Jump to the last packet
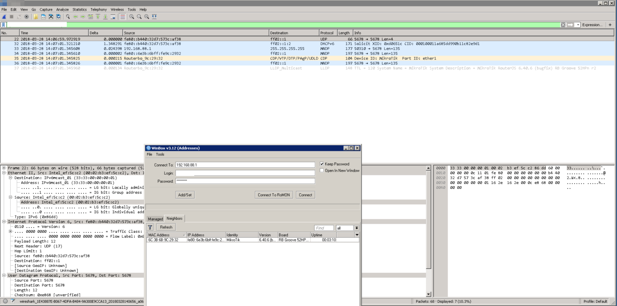The height and width of the screenshot is (306, 617). pyautogui.click(x=105, y=17)
